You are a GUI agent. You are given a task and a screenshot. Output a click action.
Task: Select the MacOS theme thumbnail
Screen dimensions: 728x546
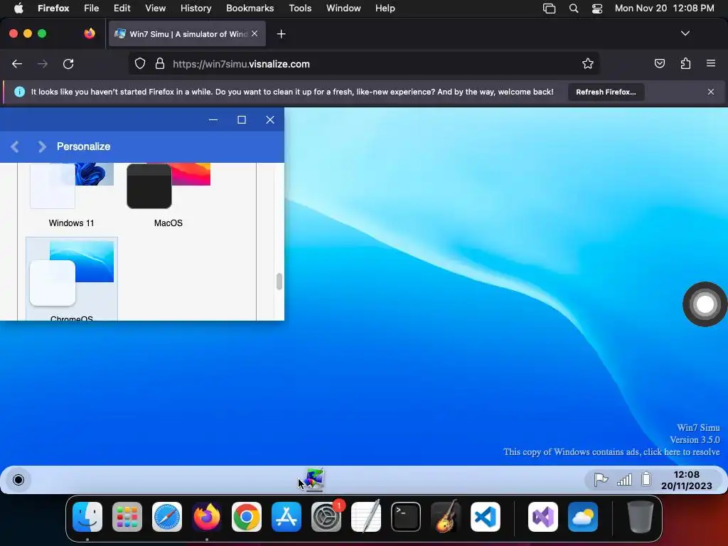(x=168, y=195)
